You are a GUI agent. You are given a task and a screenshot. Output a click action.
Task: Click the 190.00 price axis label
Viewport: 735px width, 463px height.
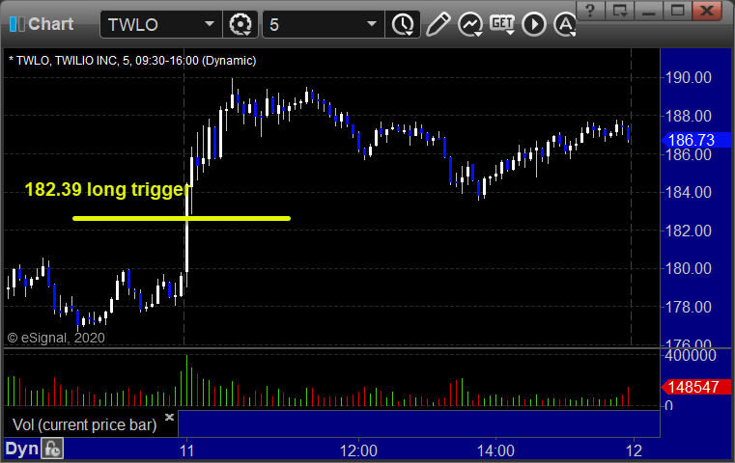[688, 77]
